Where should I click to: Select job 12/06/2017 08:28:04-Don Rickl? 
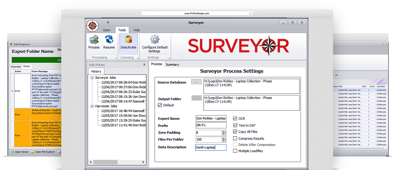(123, 82)
